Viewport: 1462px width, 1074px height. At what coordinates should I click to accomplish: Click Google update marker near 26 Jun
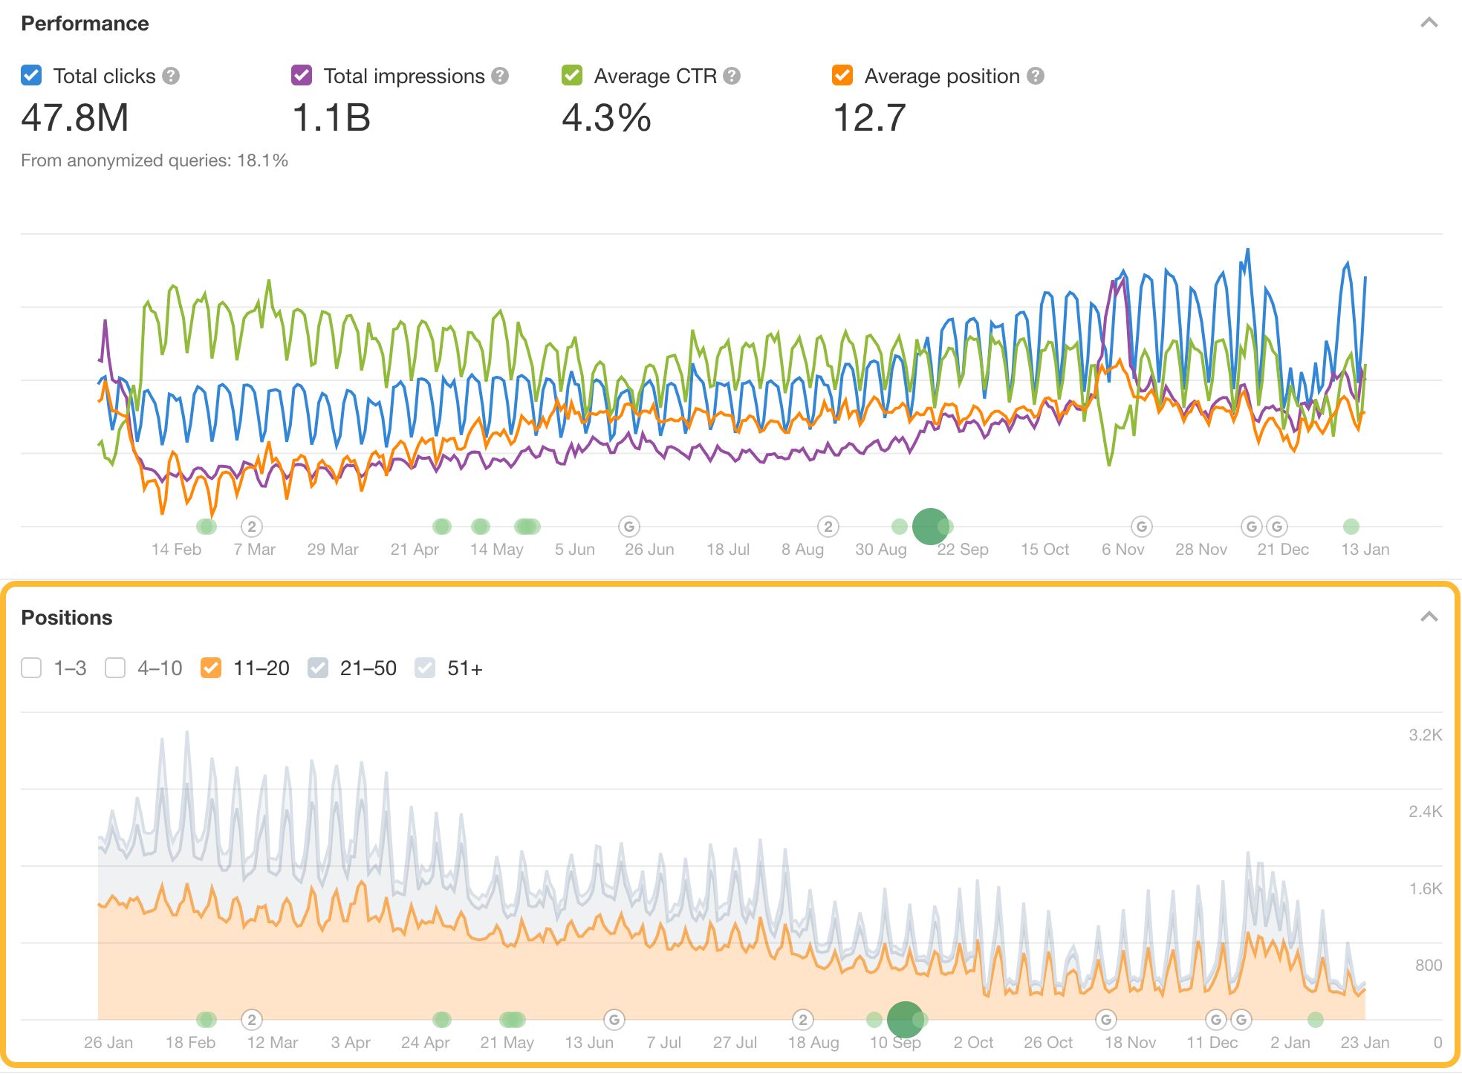629,527
